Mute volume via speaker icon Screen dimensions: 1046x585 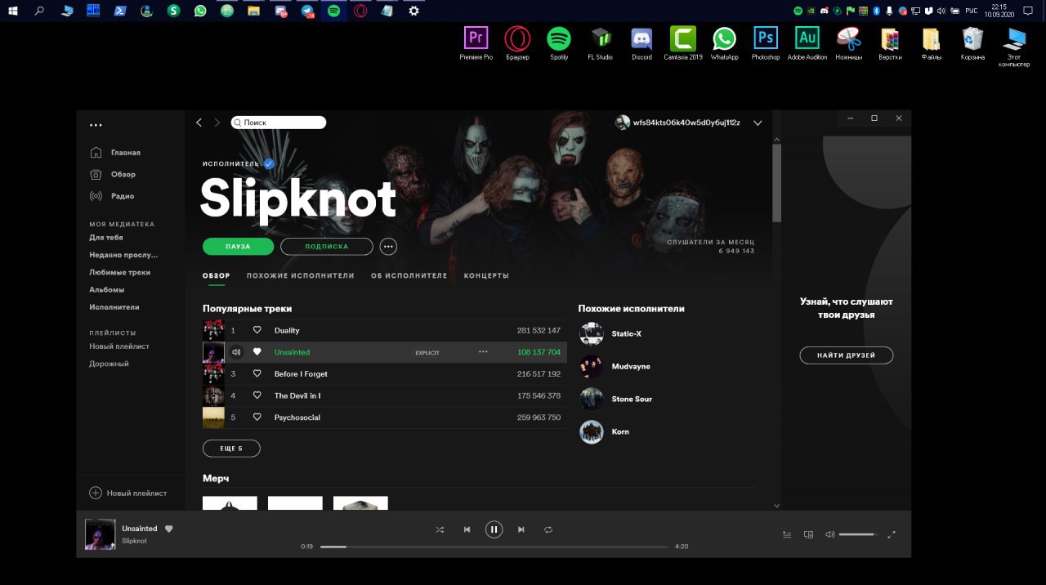829,534
